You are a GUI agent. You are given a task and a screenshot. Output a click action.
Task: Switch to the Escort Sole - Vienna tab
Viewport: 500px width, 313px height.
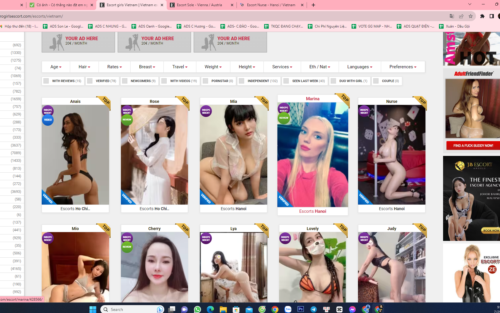tap(199, 5)
